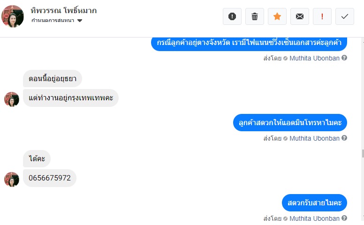The image size is (364, 225).
Task: Click the help icon under the ลูกค้าสดวกให้แอดมินโทรหาไมคะ message
Action: point(344,138)
